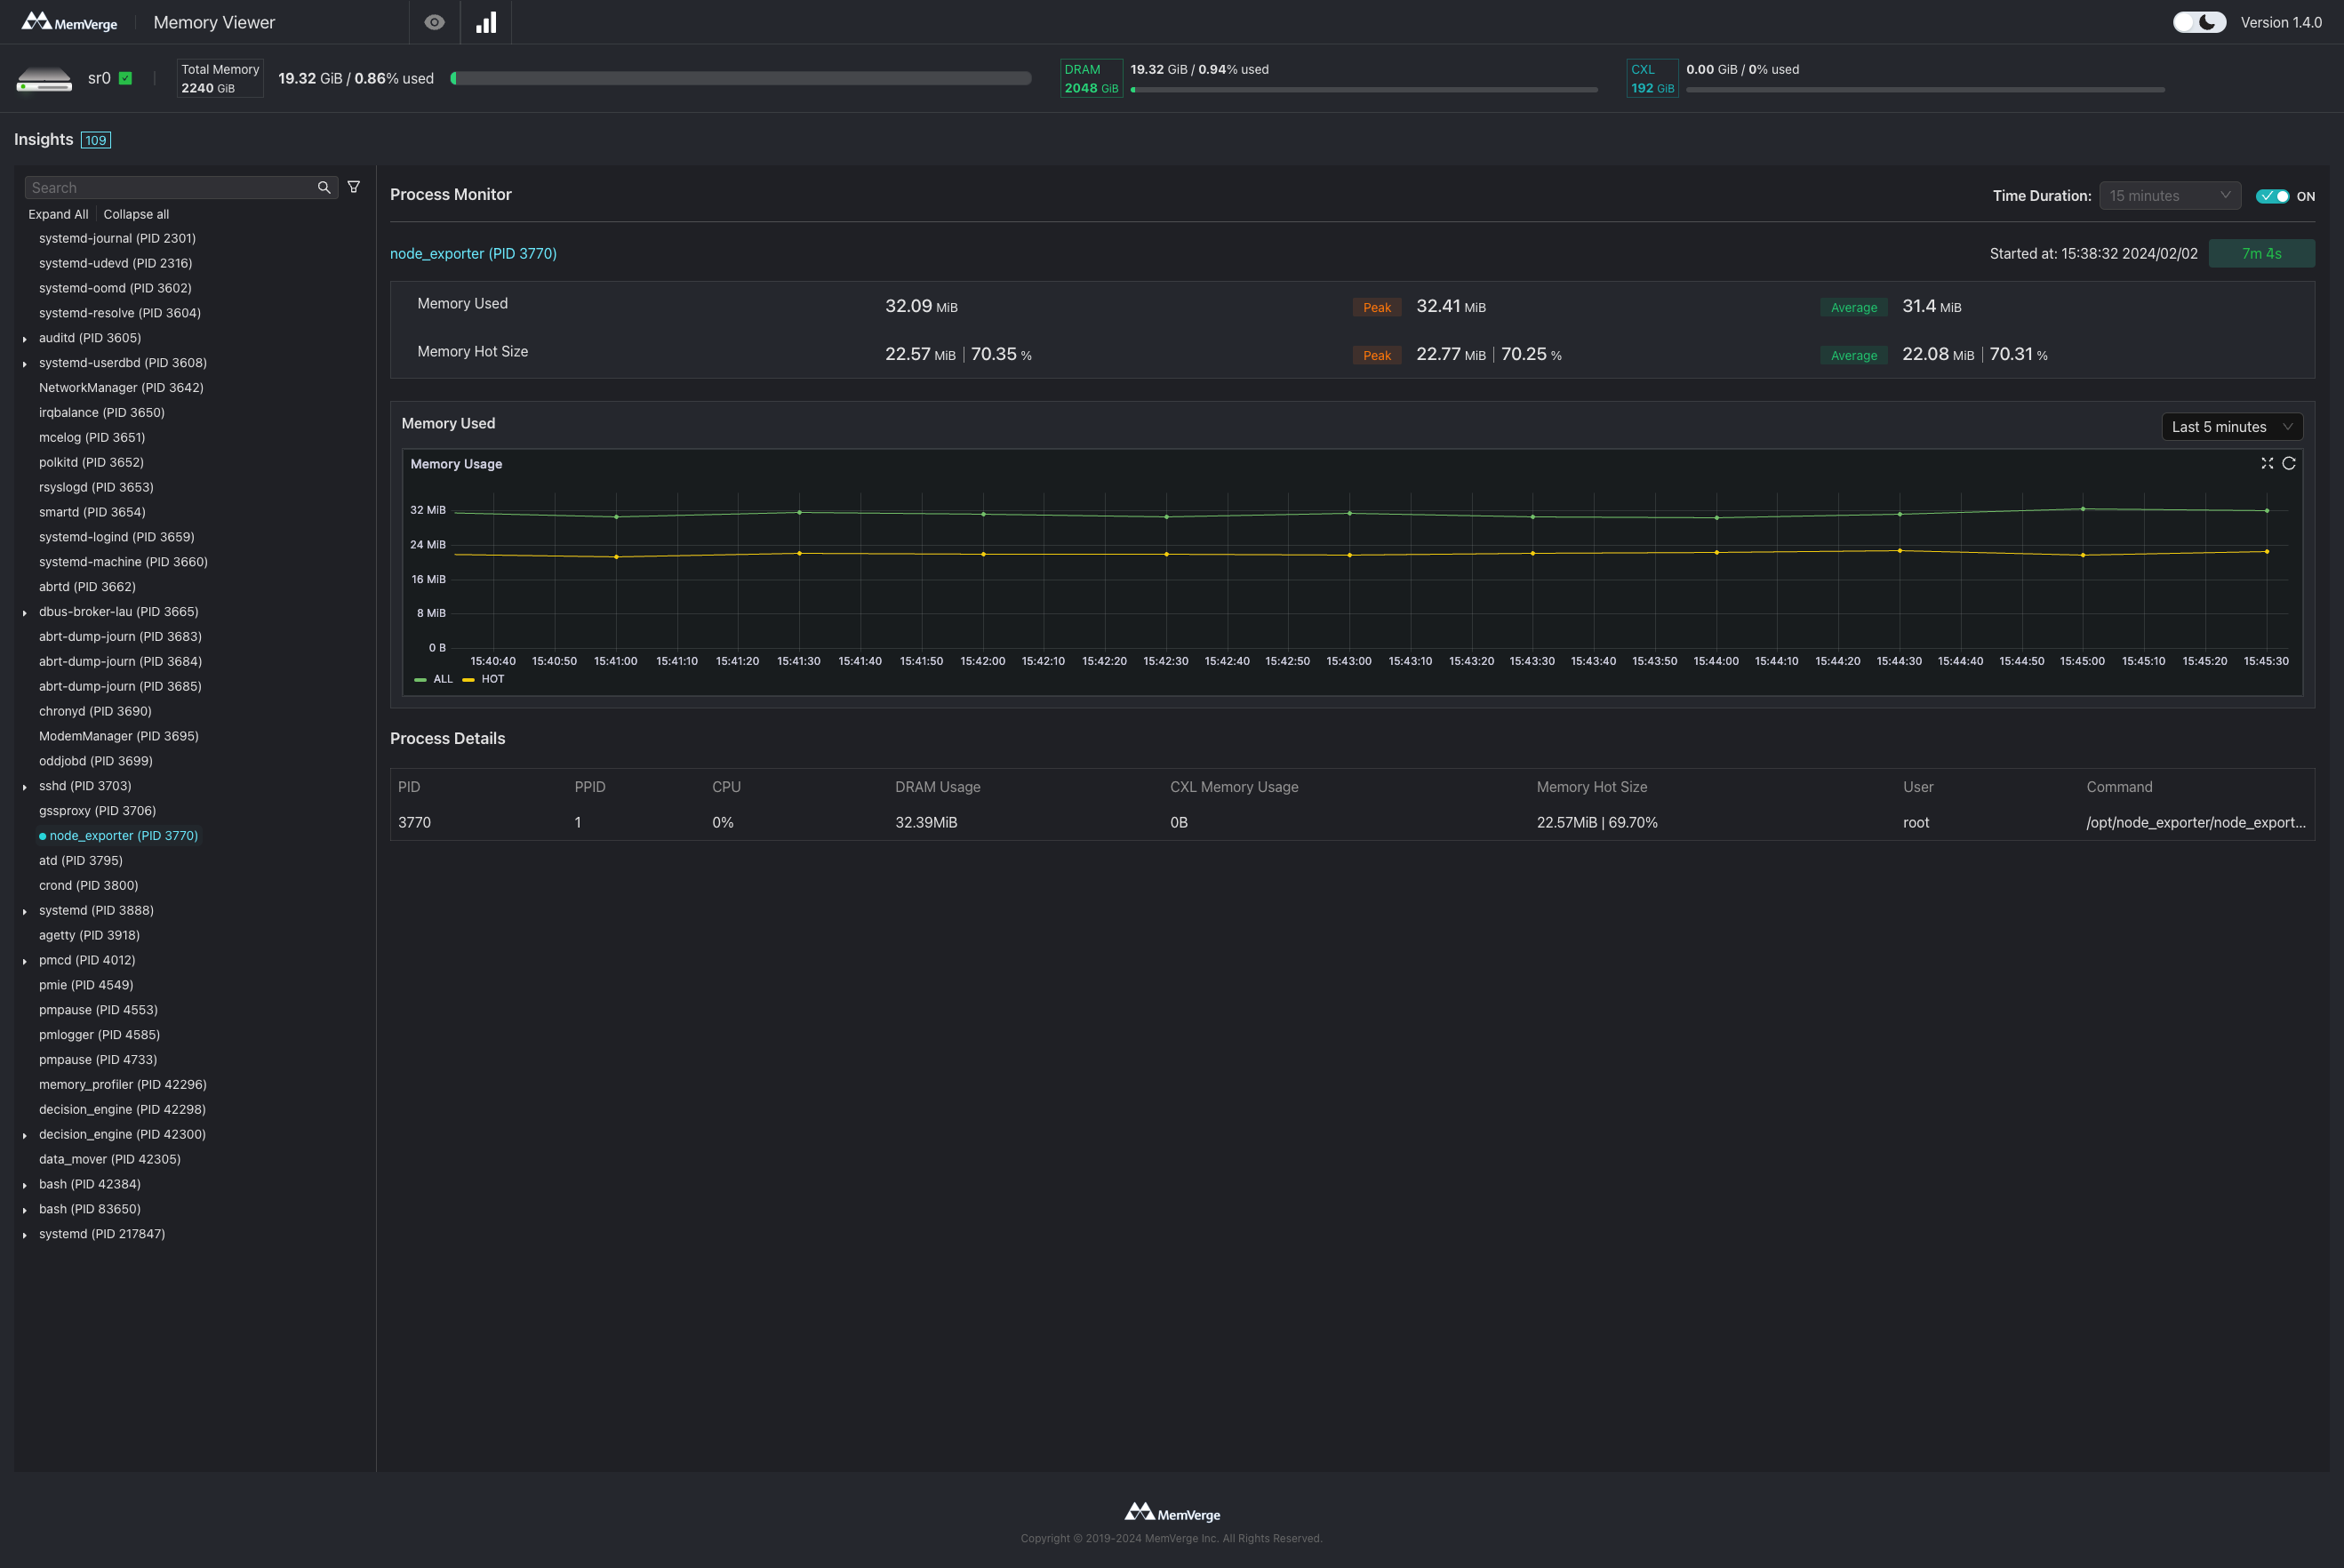Expand the Memory Usage chart fullscreen

2267,463
